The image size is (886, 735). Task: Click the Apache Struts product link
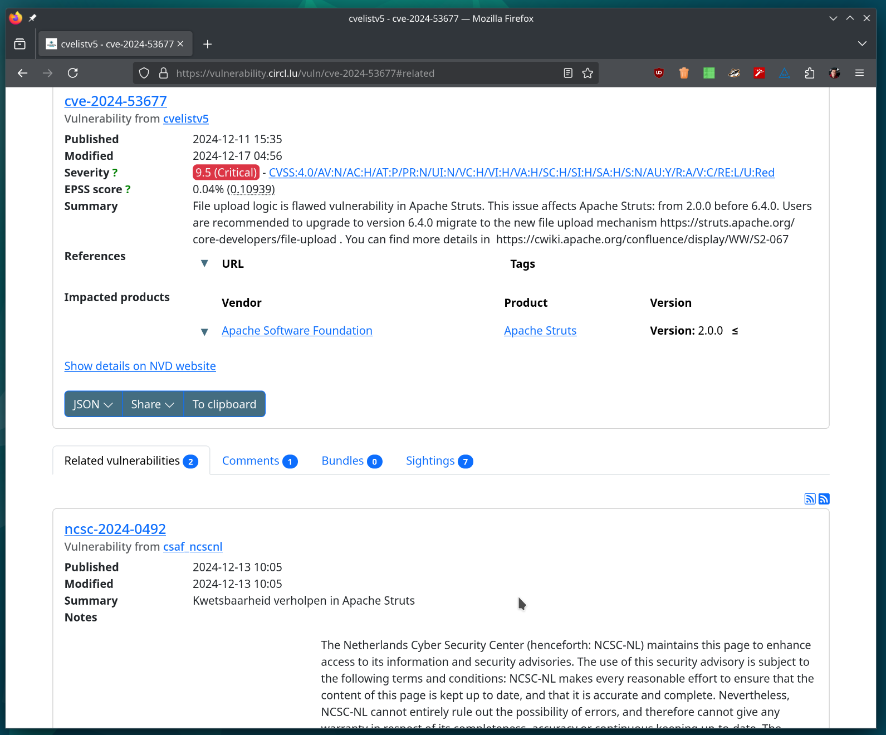point(540,331)
